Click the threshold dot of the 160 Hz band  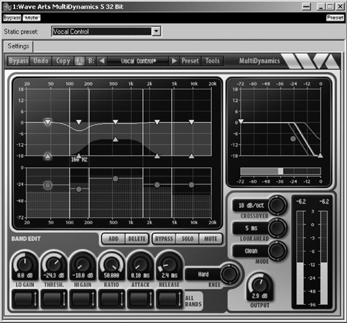coord(78,189)
